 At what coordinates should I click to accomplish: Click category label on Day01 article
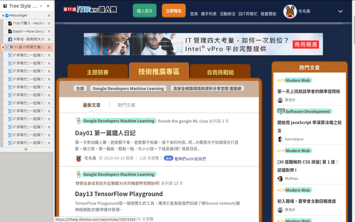(x=119, y=121)
